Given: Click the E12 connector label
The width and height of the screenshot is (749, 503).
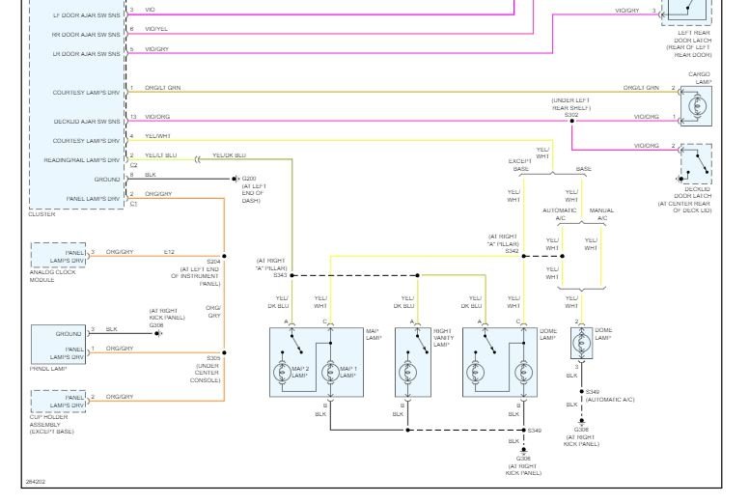Looking at the screenshot, I should click(169, 252).
